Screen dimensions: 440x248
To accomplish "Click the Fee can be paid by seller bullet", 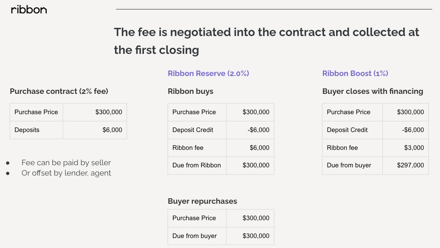I will [66, 163].
